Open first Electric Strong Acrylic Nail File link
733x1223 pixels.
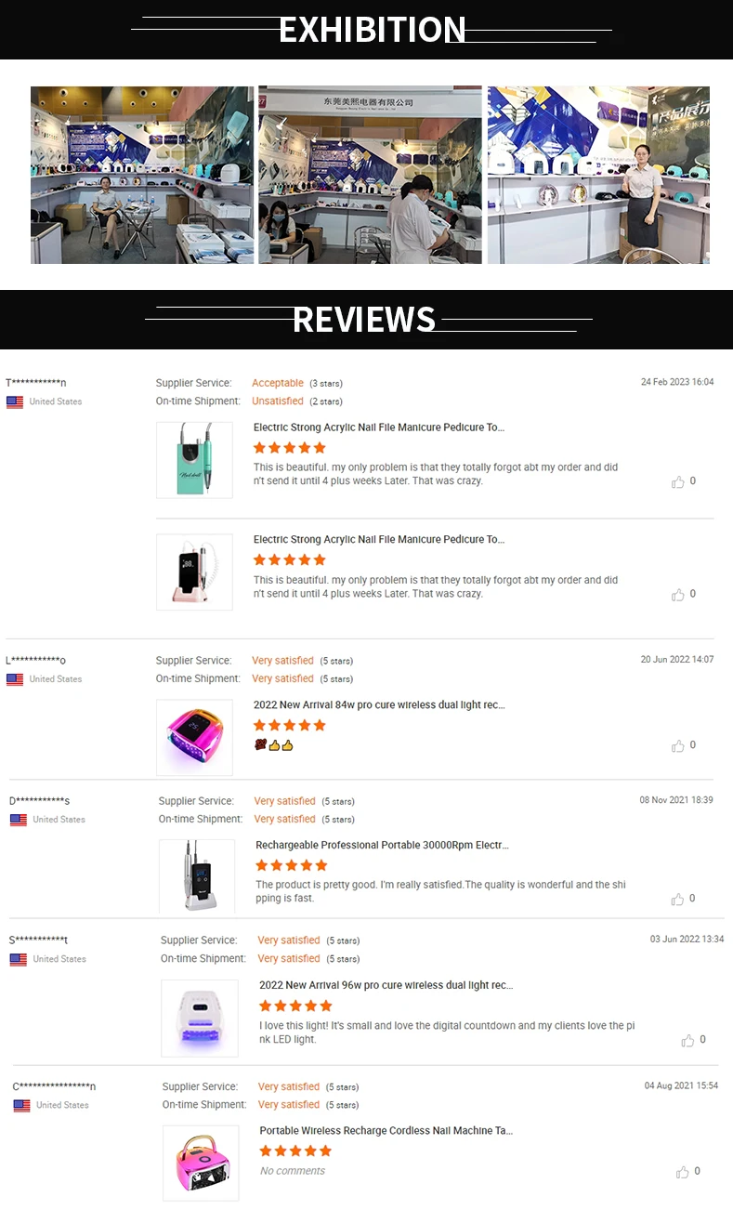point(379,427)
